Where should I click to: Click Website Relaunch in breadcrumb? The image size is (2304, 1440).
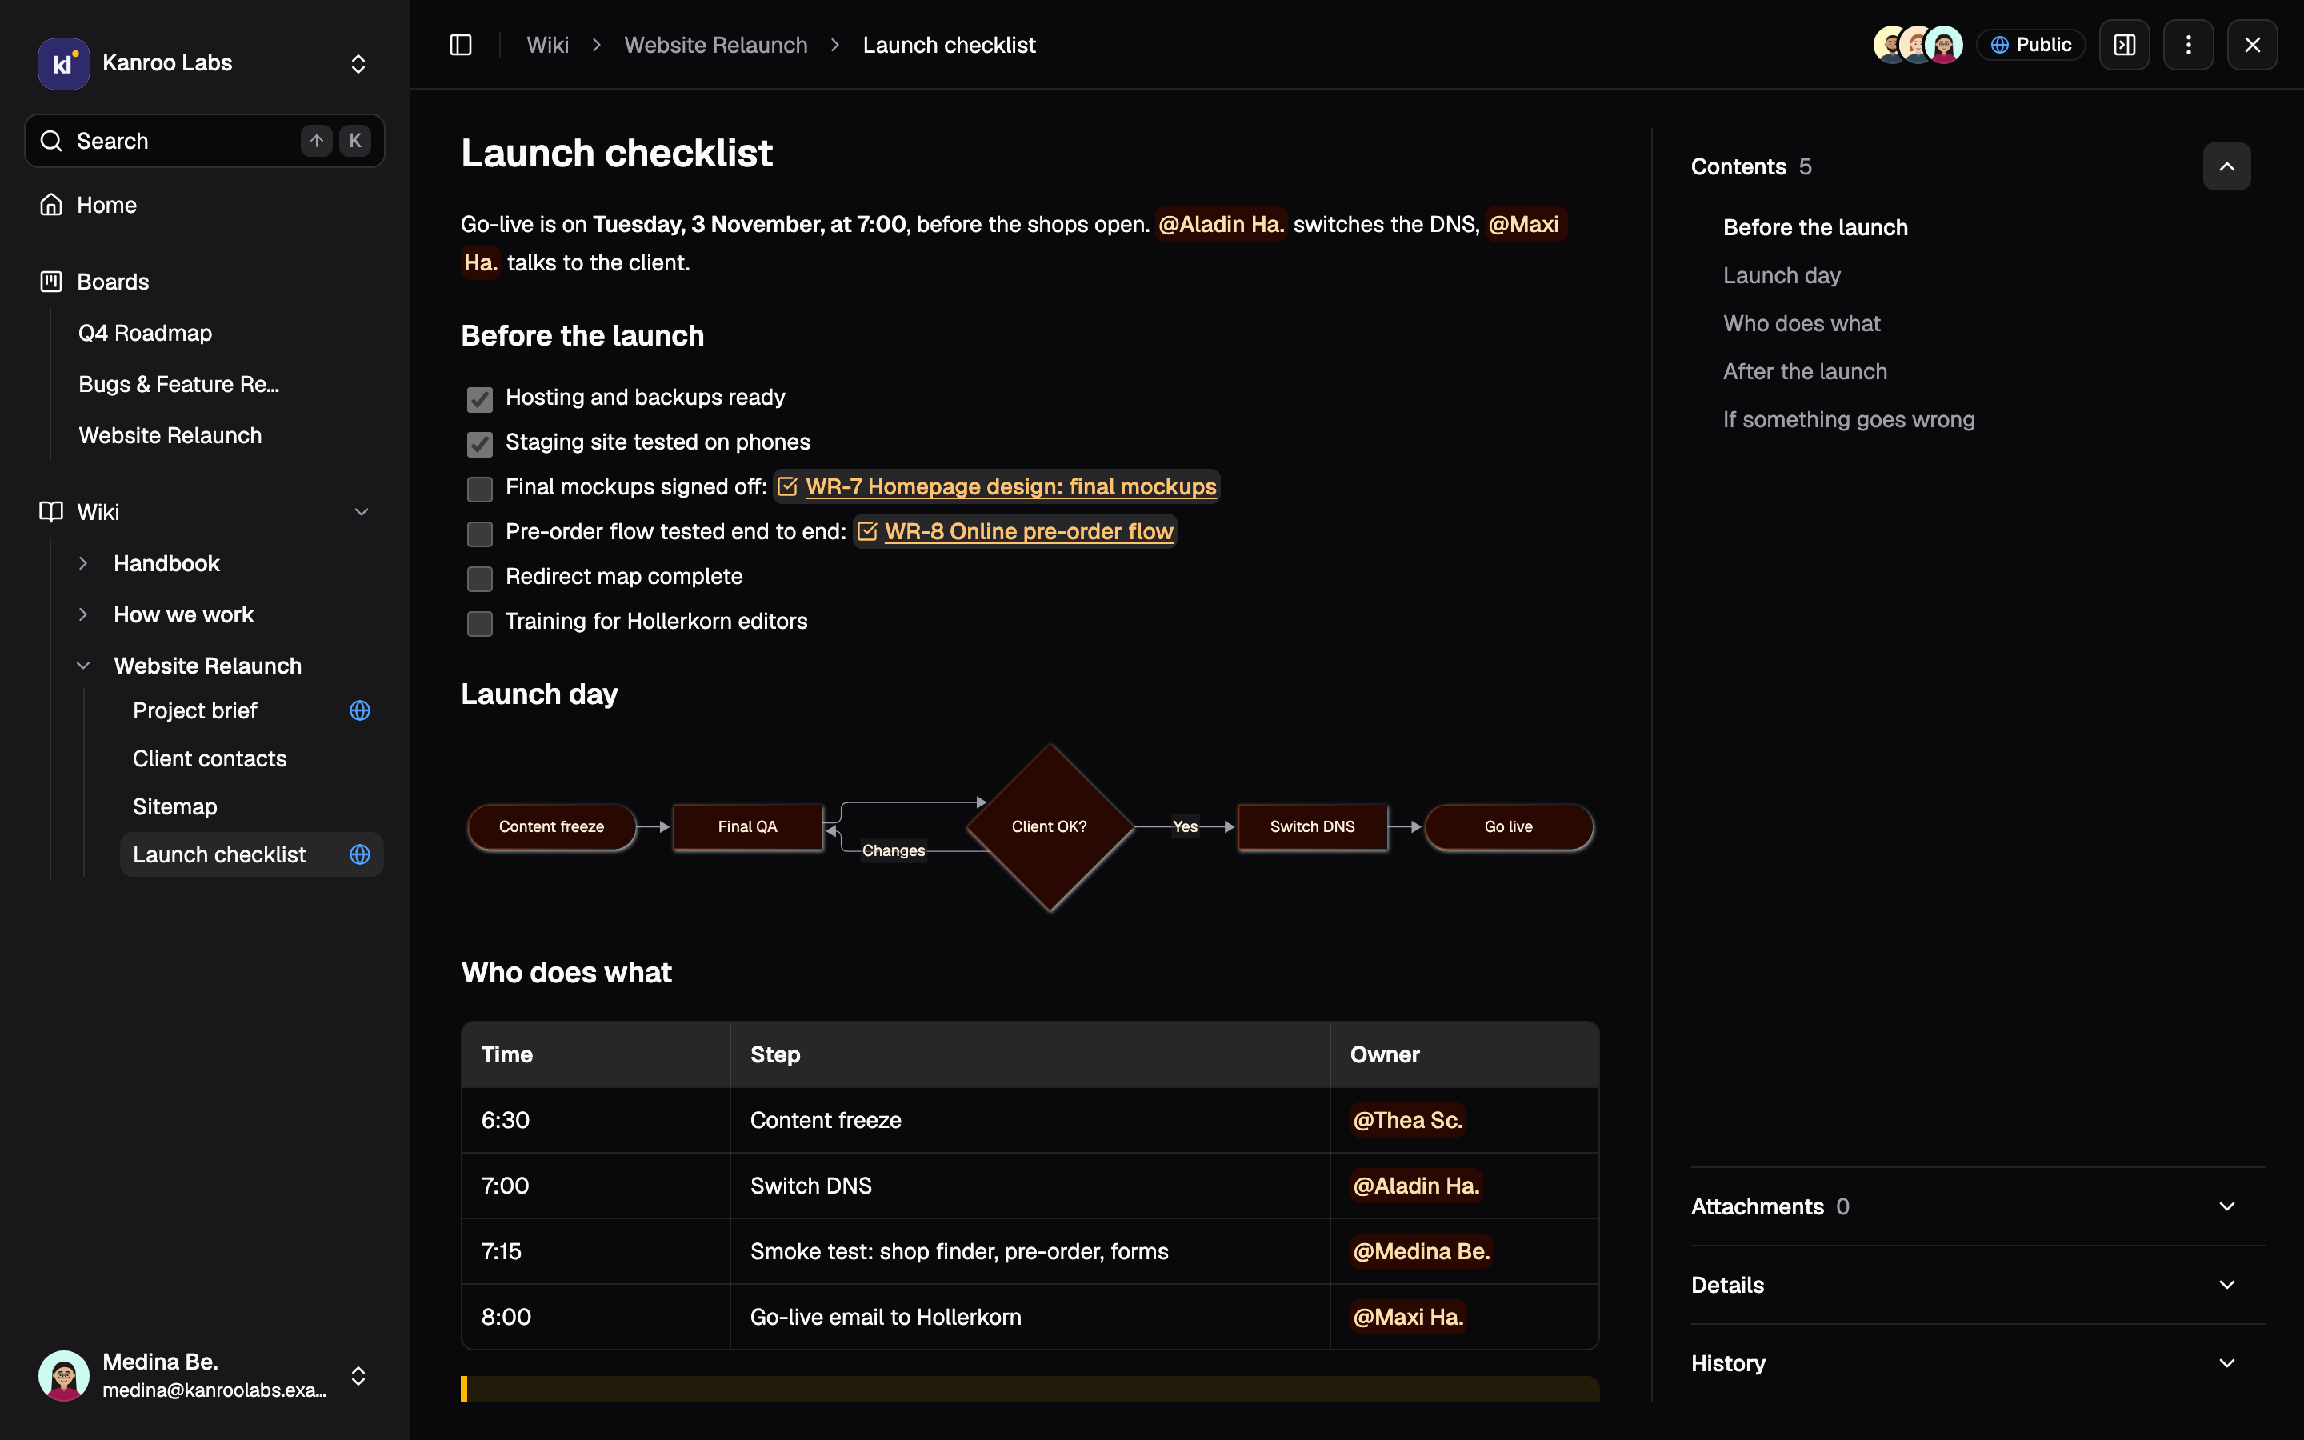pos(715,45)
